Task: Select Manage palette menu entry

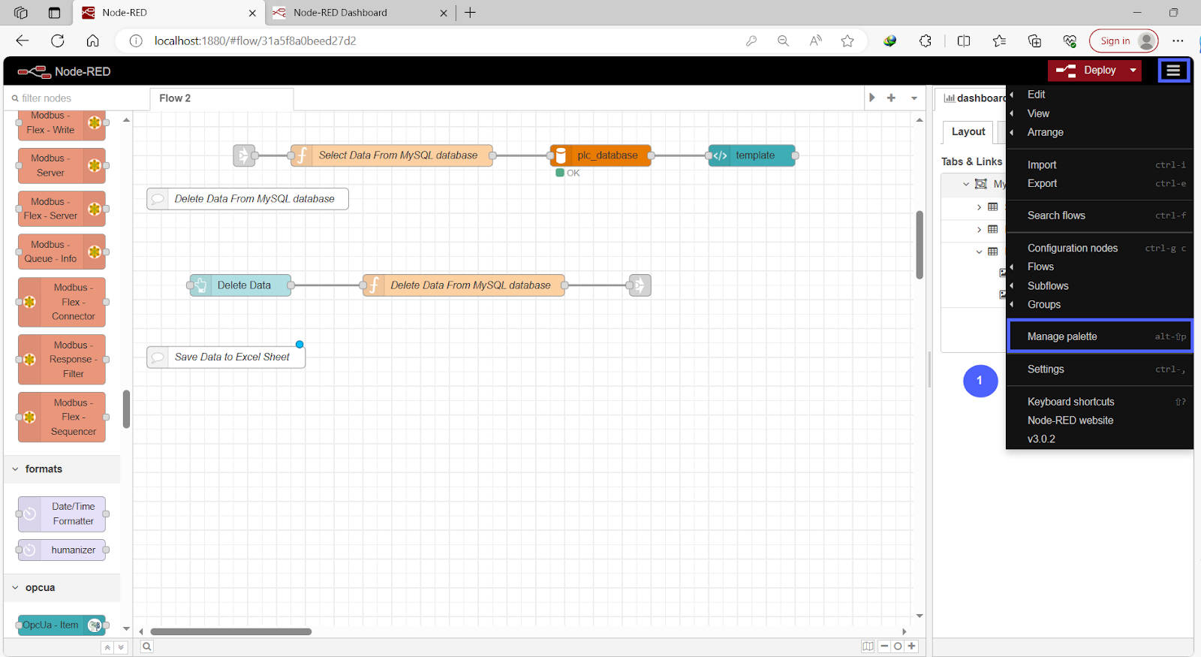Action: (1100, 336)
